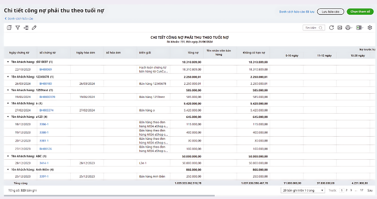Open voucher link BH00180
The height and width of the screenshot is (199, 377).
(x=46, y=84)
